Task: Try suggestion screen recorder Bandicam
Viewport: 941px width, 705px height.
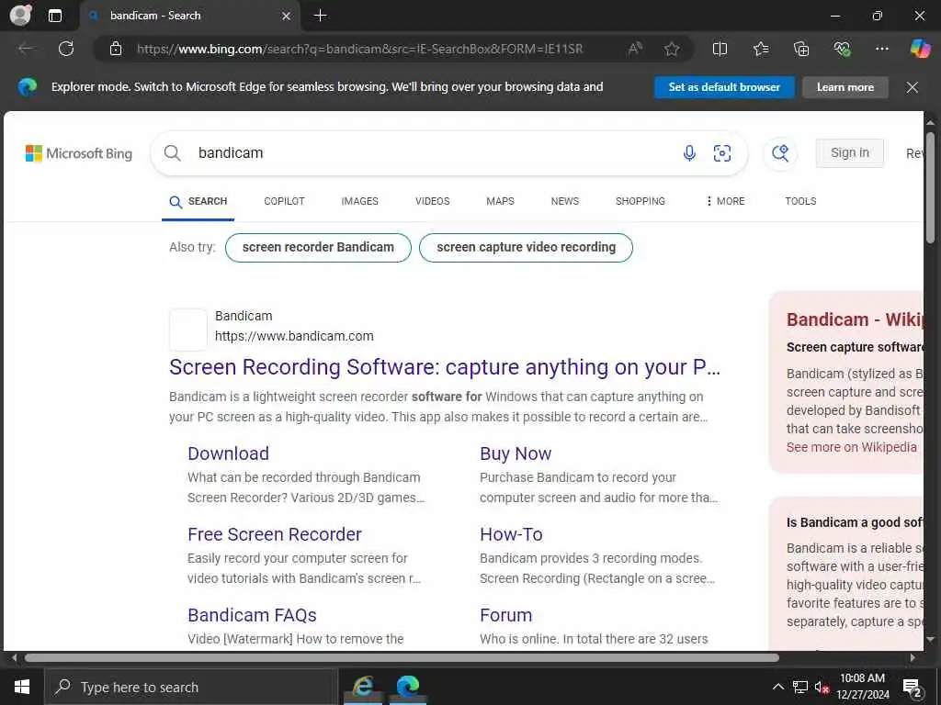Action: [x=318, y=248]
